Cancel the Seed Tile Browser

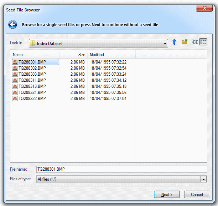[x=197, y=195]
